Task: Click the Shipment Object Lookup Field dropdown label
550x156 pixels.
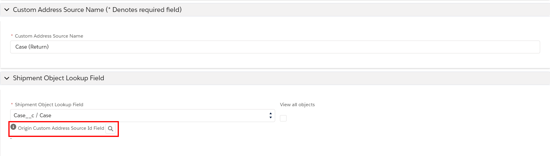Action: pyautogui.click(x=49, y=105)
